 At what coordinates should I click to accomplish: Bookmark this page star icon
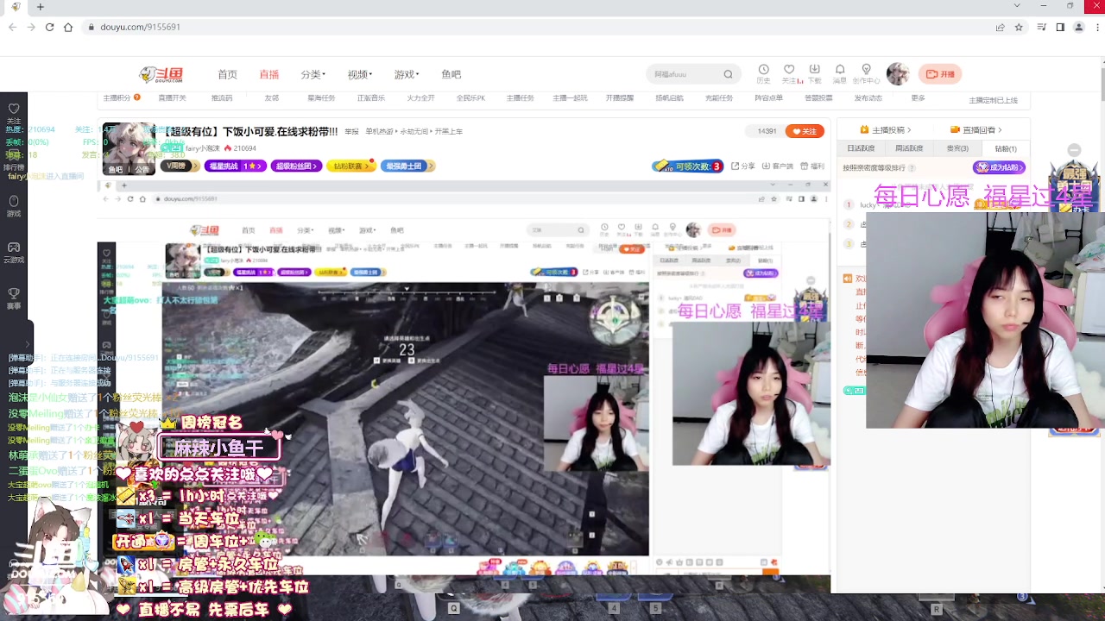coord(1019,27)
